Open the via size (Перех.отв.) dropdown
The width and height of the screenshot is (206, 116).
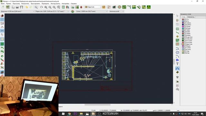tap(52, 12)
